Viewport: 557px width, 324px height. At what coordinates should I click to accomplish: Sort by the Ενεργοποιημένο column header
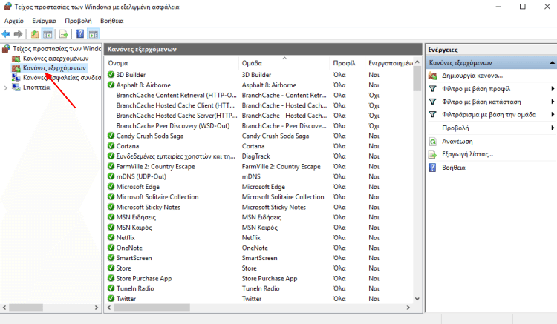click(x=391, y=63)
